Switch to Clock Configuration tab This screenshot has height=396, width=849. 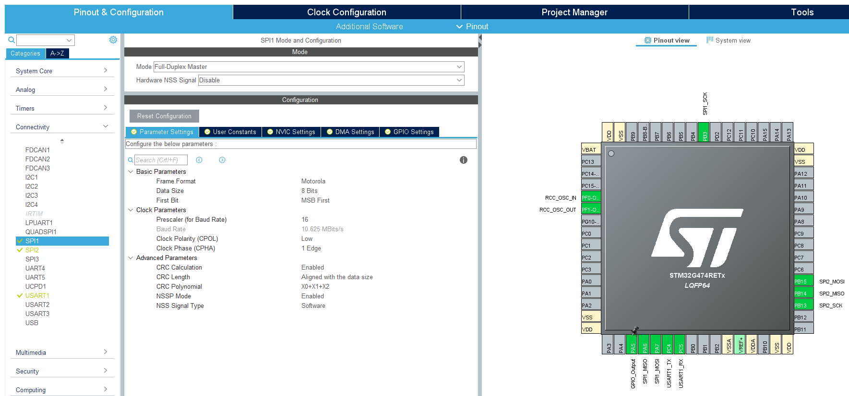click(x=347, y=12)
